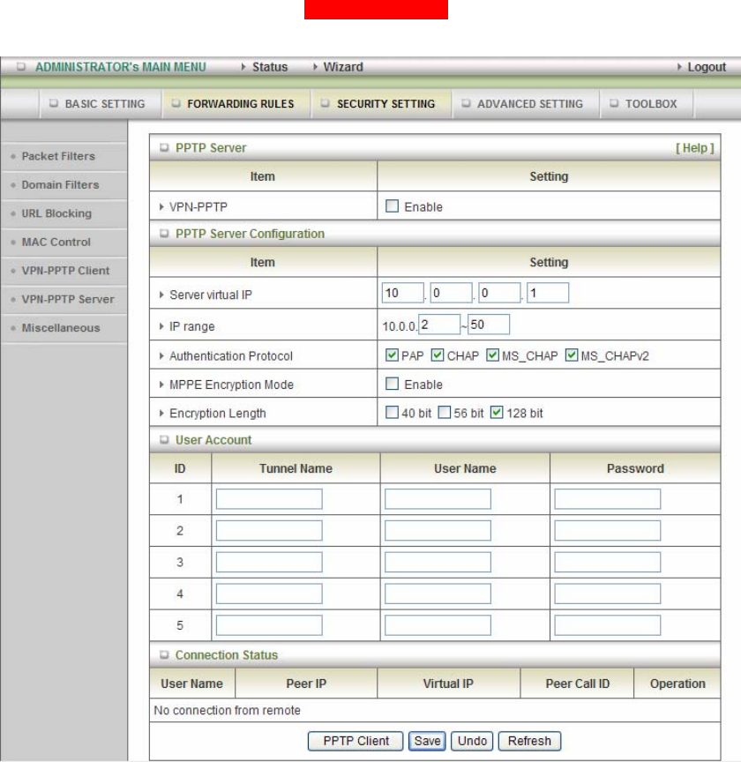This screenshot has height=762, width=741.
Task: Click the Connection Status section header icon
Action: [x=164, y=654]
